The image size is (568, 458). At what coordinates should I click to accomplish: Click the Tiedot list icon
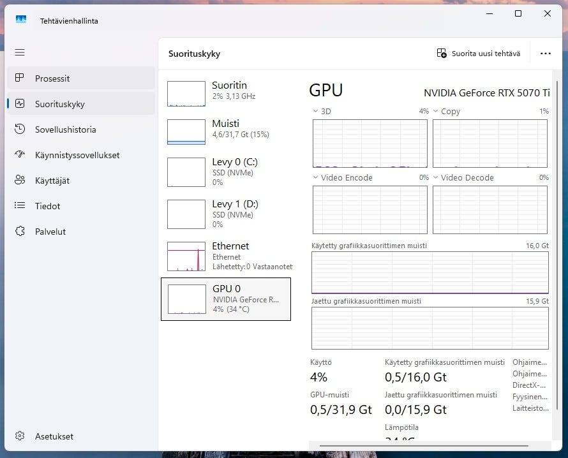[x=20, y=205]
